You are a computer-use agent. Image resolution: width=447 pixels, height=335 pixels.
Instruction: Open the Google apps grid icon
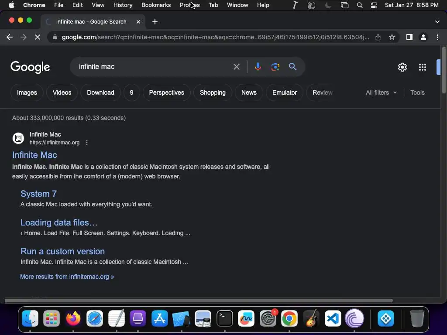[423, 67]
